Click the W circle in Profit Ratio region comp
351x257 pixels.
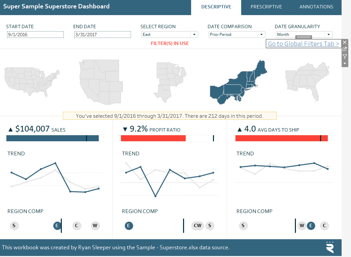pos(200,225)
